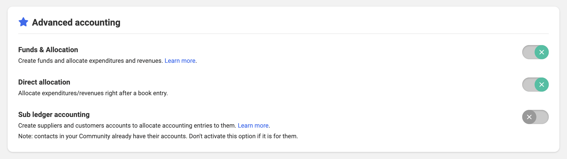Viewport: 567px width, 159px height.
Task: Turn off the Direct allocation switch
Action: (535, 85)
